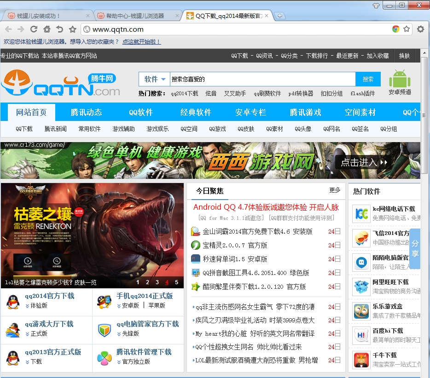Open the 空间素材 nav menu

click(x=360, y=112)
